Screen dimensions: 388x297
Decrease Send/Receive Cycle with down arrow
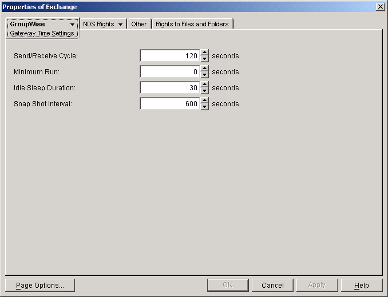pyautogui.click(x=204, y=59)
